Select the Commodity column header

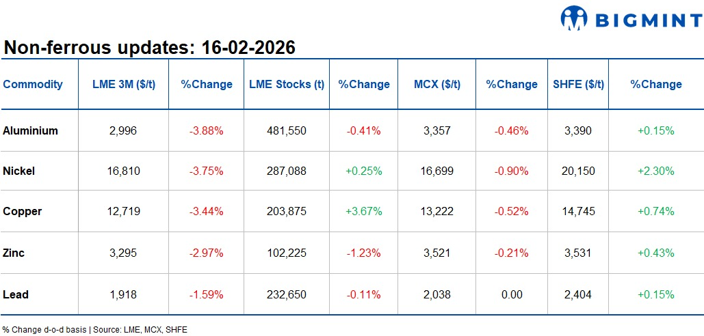[33, 85]
